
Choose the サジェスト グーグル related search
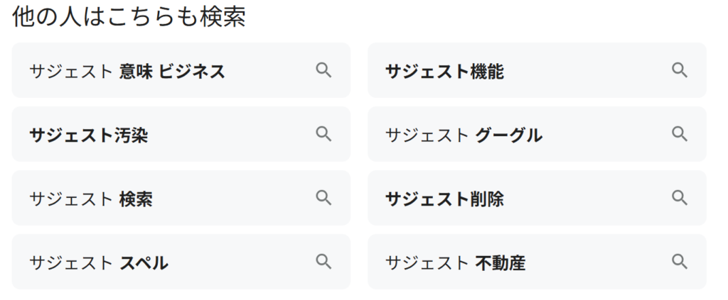click(464, 135)
